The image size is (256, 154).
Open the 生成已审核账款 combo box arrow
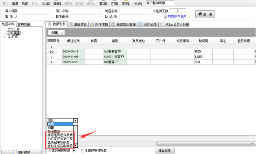[x=74, y=150]
